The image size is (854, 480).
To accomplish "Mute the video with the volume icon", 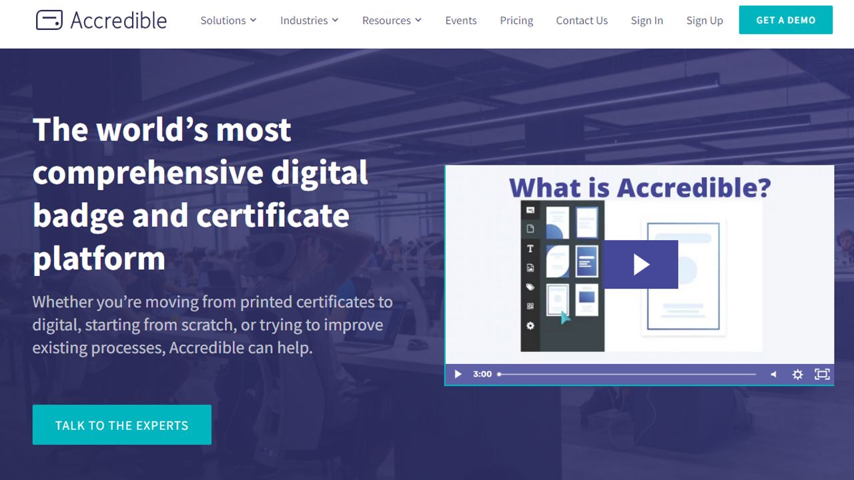I will point(773,374).
